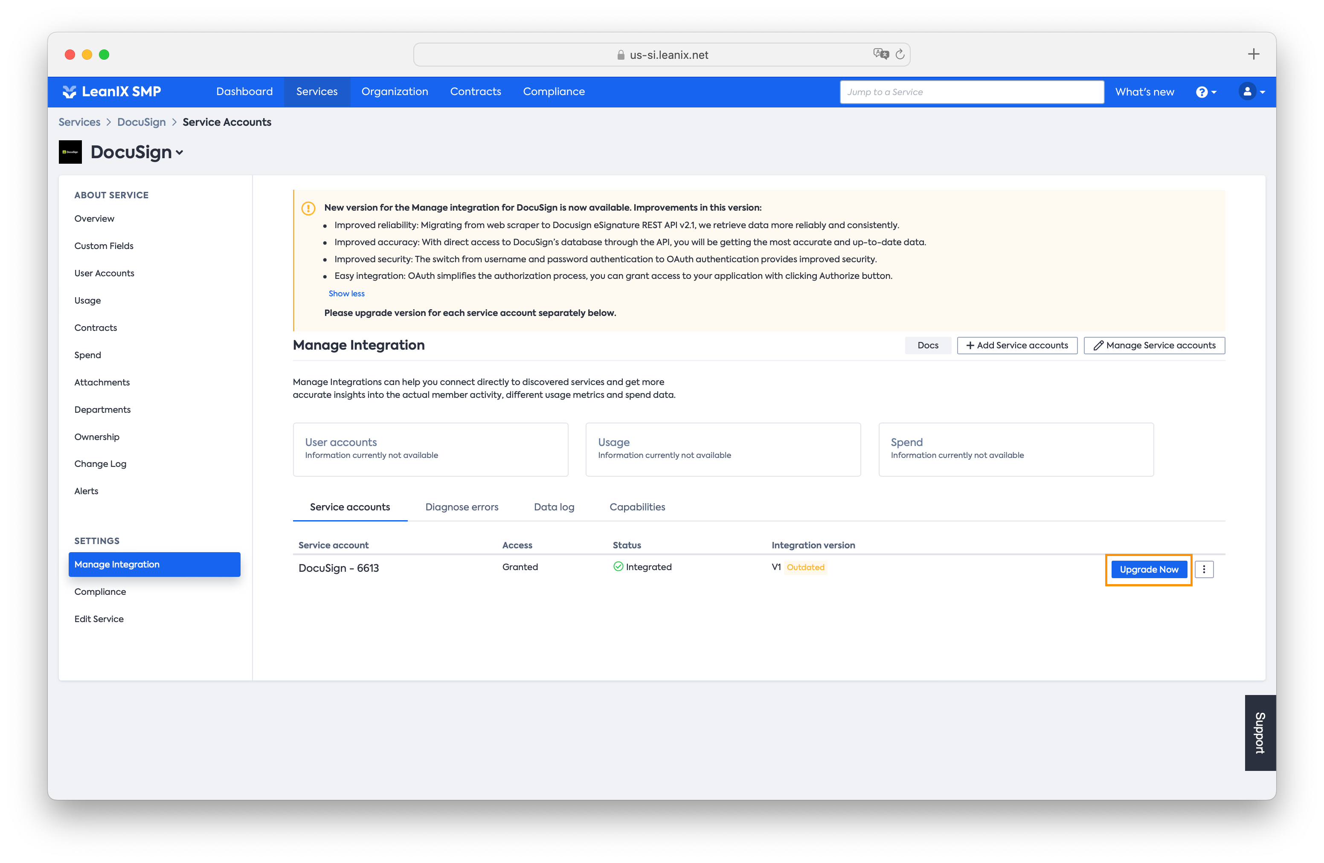Click the translate icon in address bar

[x=881, y=54]
